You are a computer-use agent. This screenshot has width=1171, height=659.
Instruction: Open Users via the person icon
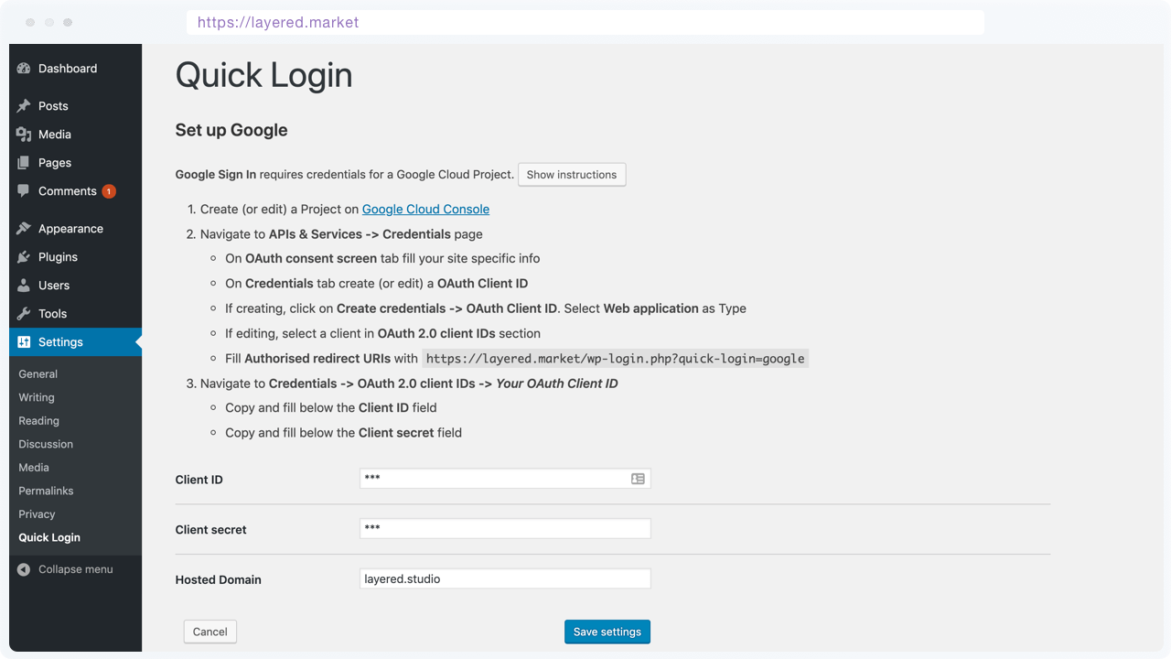point(23,285)
